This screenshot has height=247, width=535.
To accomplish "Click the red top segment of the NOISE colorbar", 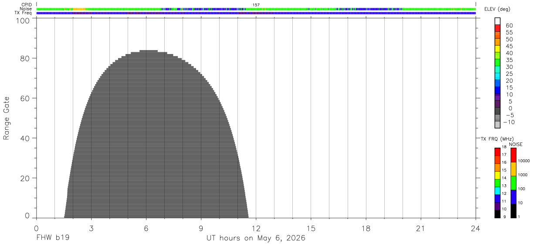I will 513,155.
